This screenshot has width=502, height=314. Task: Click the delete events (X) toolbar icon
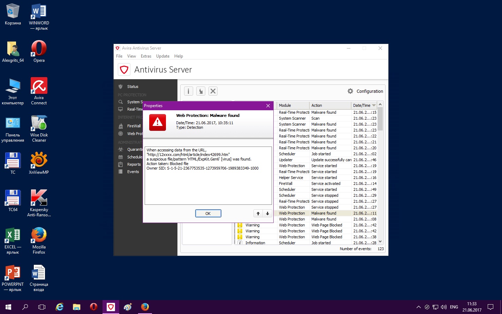click(x=213, y=91)
